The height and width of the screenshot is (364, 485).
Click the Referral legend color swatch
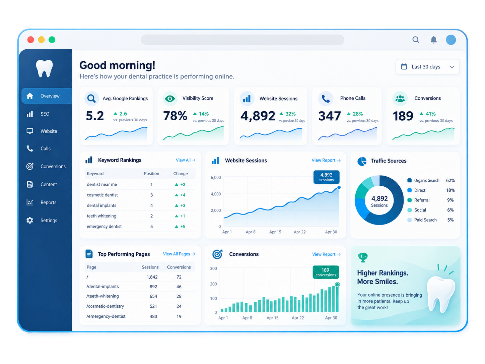409,200
